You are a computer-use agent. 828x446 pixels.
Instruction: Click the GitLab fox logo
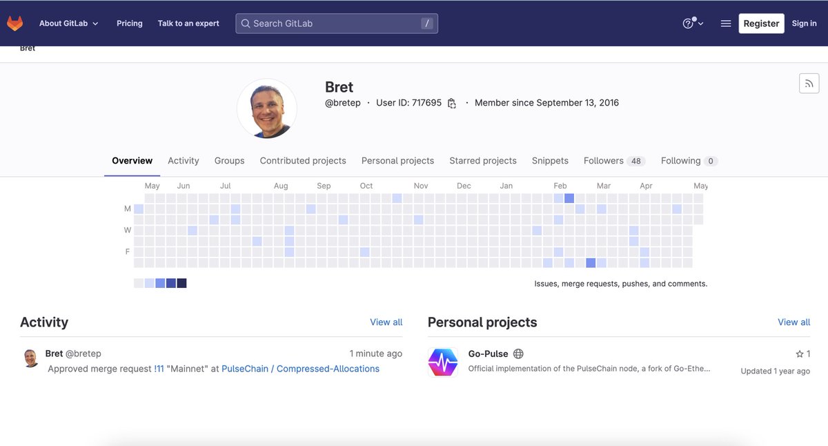pyautogui.click(x=15, y=22)
